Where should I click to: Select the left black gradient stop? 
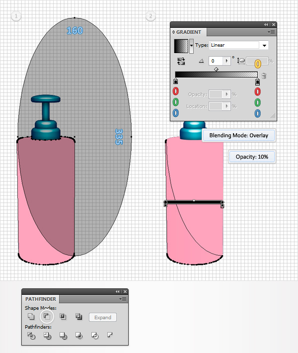(176, 81)
